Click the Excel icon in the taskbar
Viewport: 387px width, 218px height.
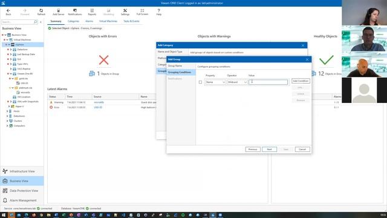pyautogui.click(x=63, y=215)
